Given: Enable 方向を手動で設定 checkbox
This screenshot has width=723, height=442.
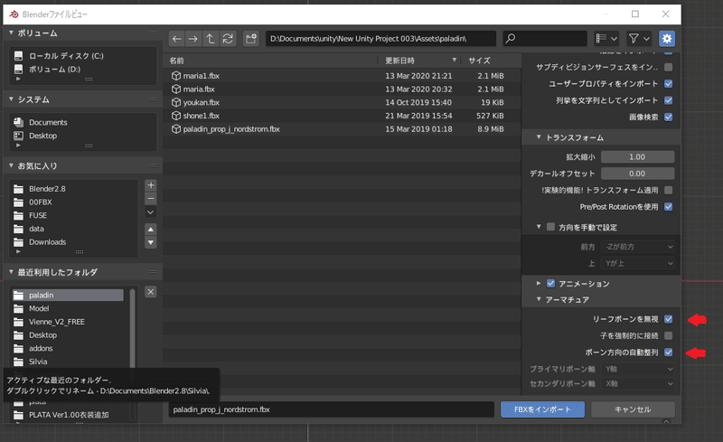Looking at the screenshot, I should [550, 227].
